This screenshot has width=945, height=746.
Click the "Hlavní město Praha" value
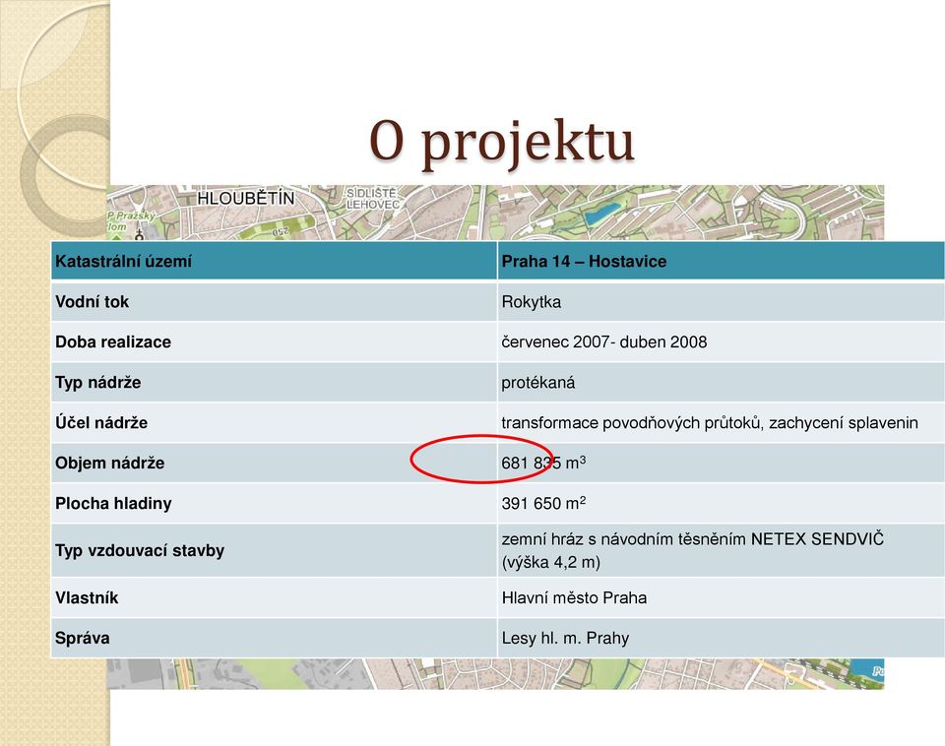(x=574, y=597)
